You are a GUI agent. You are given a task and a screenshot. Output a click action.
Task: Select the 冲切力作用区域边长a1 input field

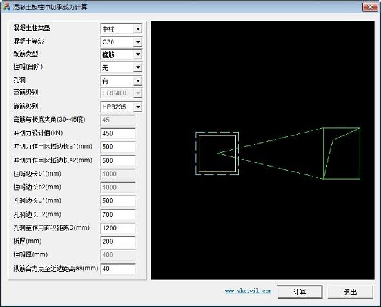[118, 147]
